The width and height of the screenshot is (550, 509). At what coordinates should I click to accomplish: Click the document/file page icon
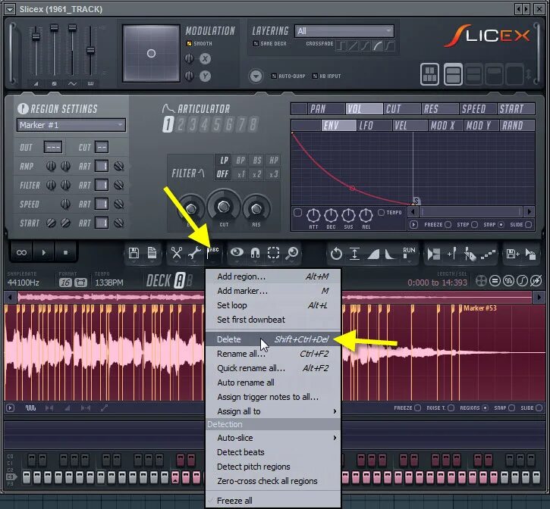tap(152, 253)
